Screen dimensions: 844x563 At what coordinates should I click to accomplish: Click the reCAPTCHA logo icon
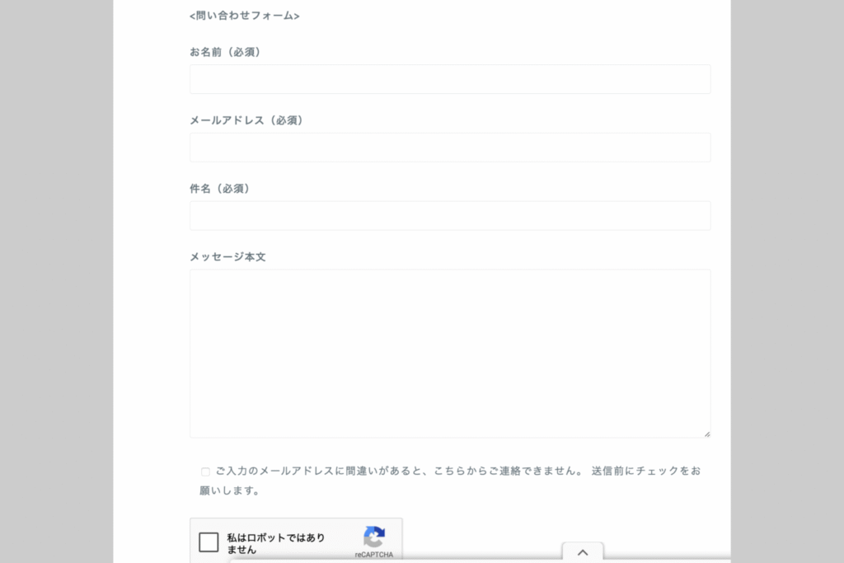(x=374, y=537)
